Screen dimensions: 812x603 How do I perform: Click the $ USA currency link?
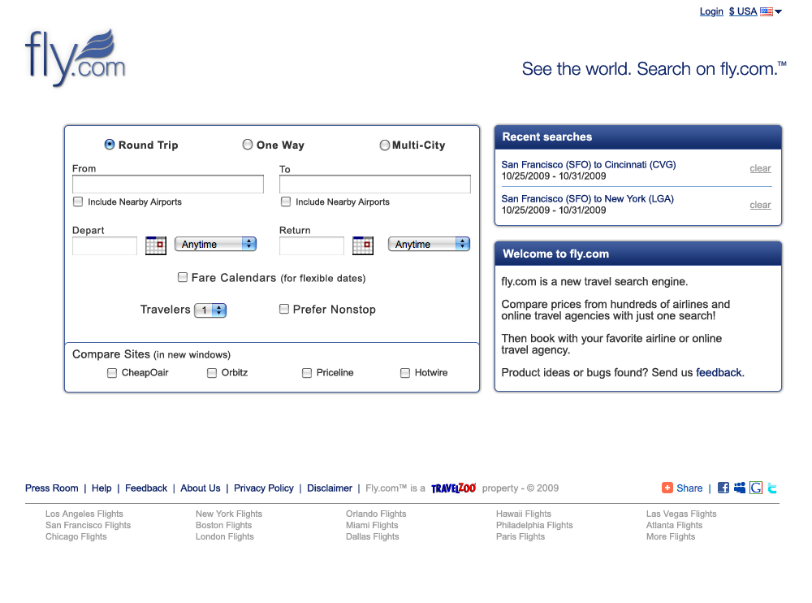point(743,11)
